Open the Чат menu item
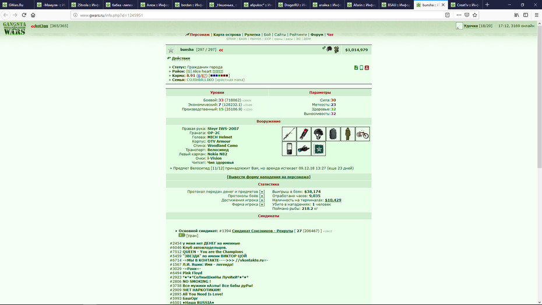This screenshot has height=305, width=542. [330, 34]
